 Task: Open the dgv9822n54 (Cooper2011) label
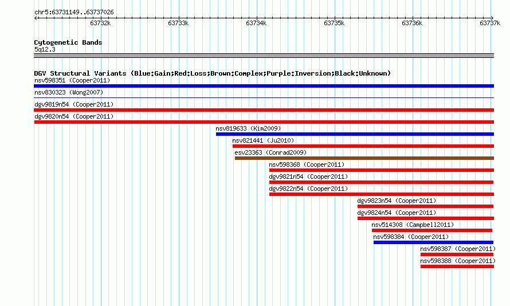(x=308, y=189)
